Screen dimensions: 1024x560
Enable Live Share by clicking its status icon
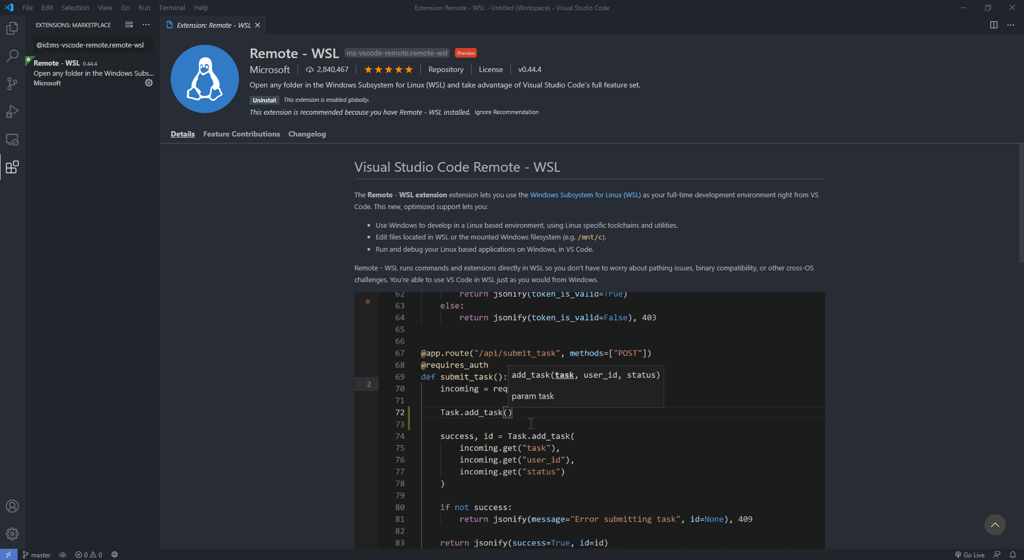click(x=997, y=555)
